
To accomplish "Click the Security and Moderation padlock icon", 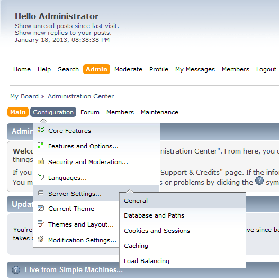I will pos(41,161).
